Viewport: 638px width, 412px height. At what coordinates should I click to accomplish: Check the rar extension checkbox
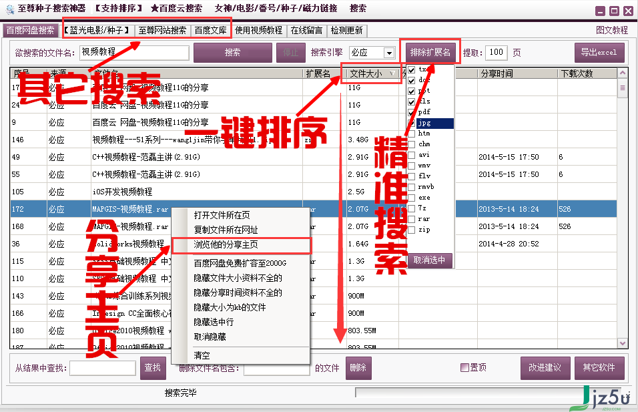pyautogui.click(x=411, y=219)
